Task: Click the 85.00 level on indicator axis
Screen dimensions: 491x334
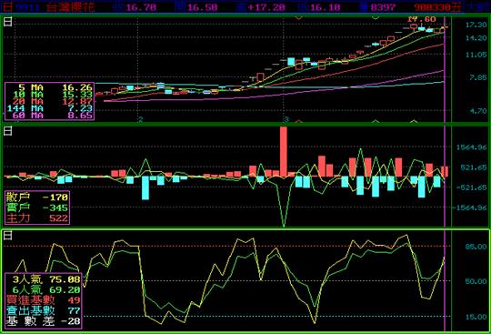Action: 476,247
